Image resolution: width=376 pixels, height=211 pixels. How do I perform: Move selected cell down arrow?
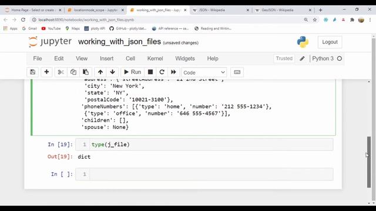coord(112,72)
